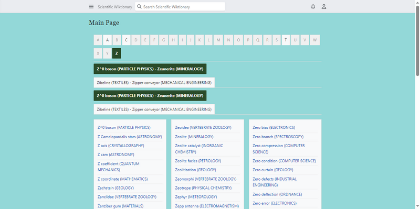Open Z Camelopardalis stars entry
420x209 pixels.
pyautogui.click(x=130, y=137)
